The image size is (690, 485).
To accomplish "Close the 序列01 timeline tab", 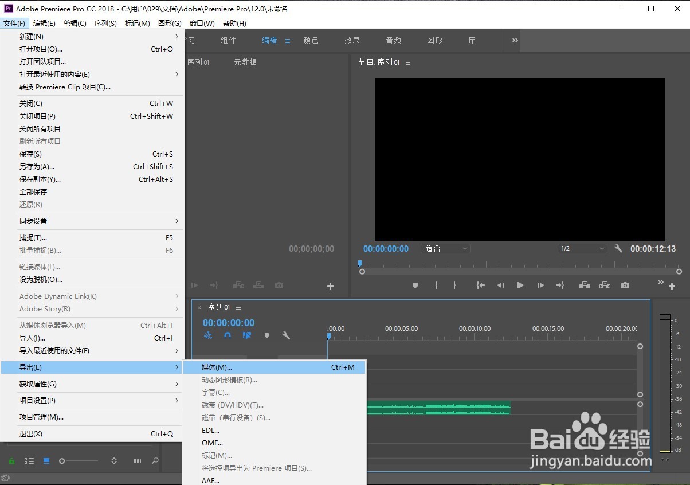I will (199, 307).
